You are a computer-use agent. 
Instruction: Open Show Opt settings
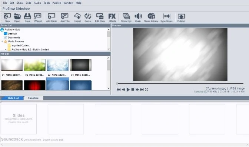[x=126, y=17]
